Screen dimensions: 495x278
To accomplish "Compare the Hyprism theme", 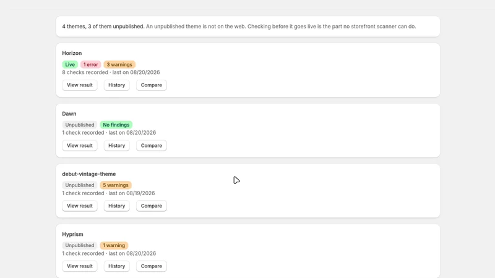I will tap(151, 266).
